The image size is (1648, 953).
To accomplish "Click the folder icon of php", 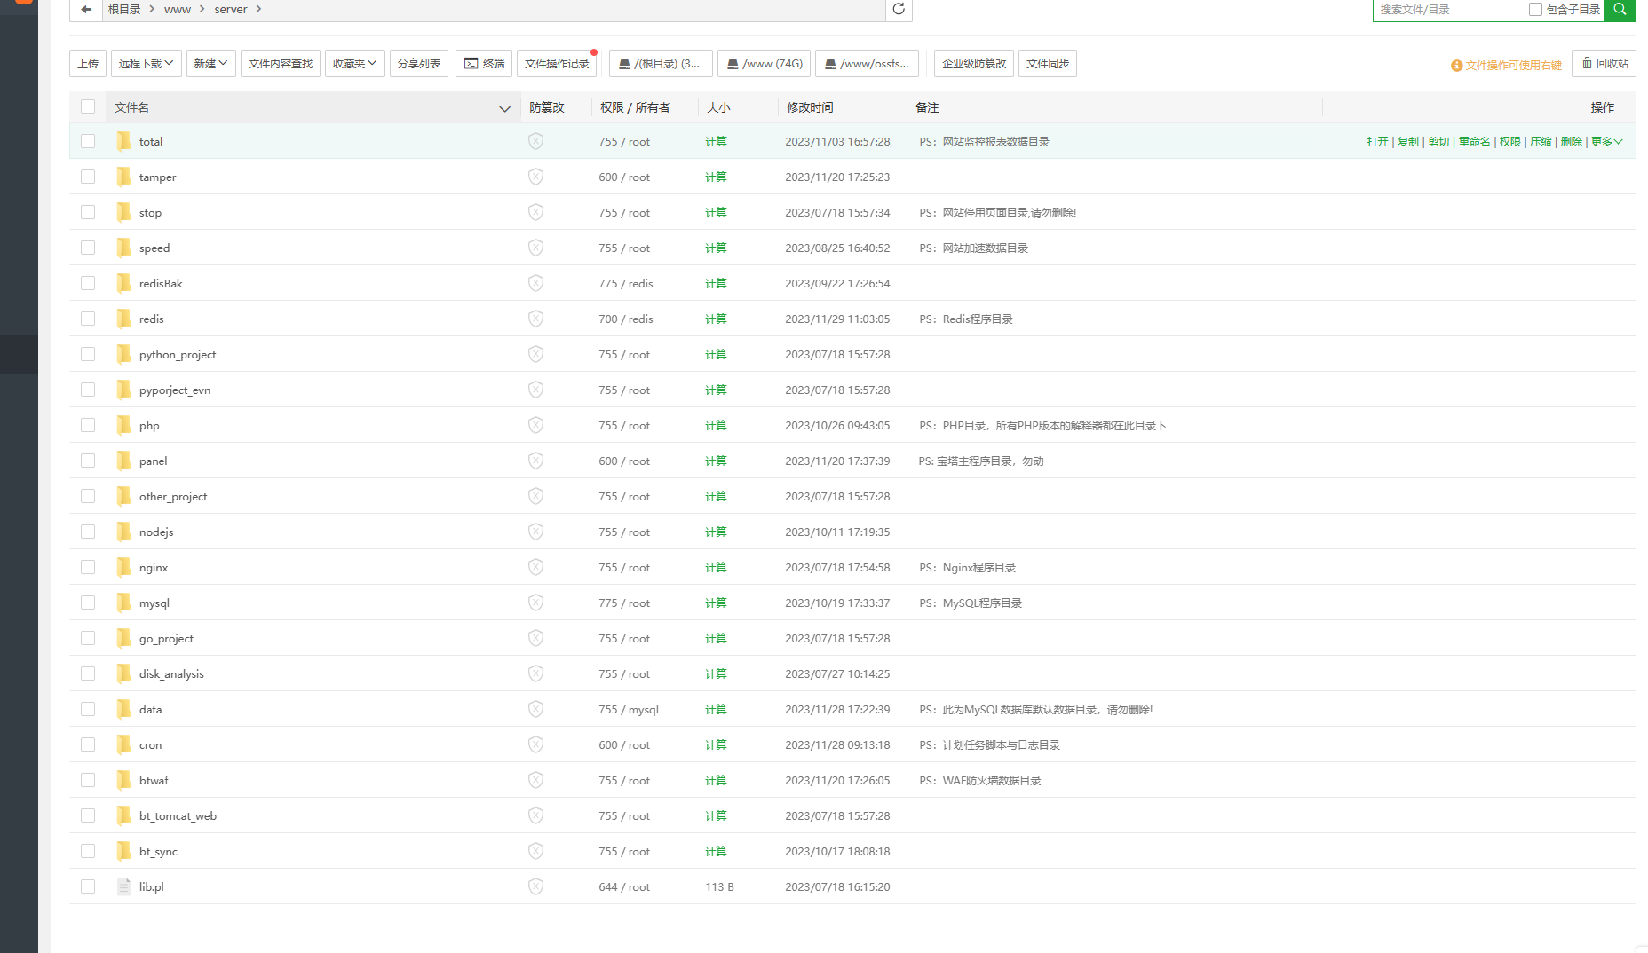I will pyautogui.click(x=123, y=425).
